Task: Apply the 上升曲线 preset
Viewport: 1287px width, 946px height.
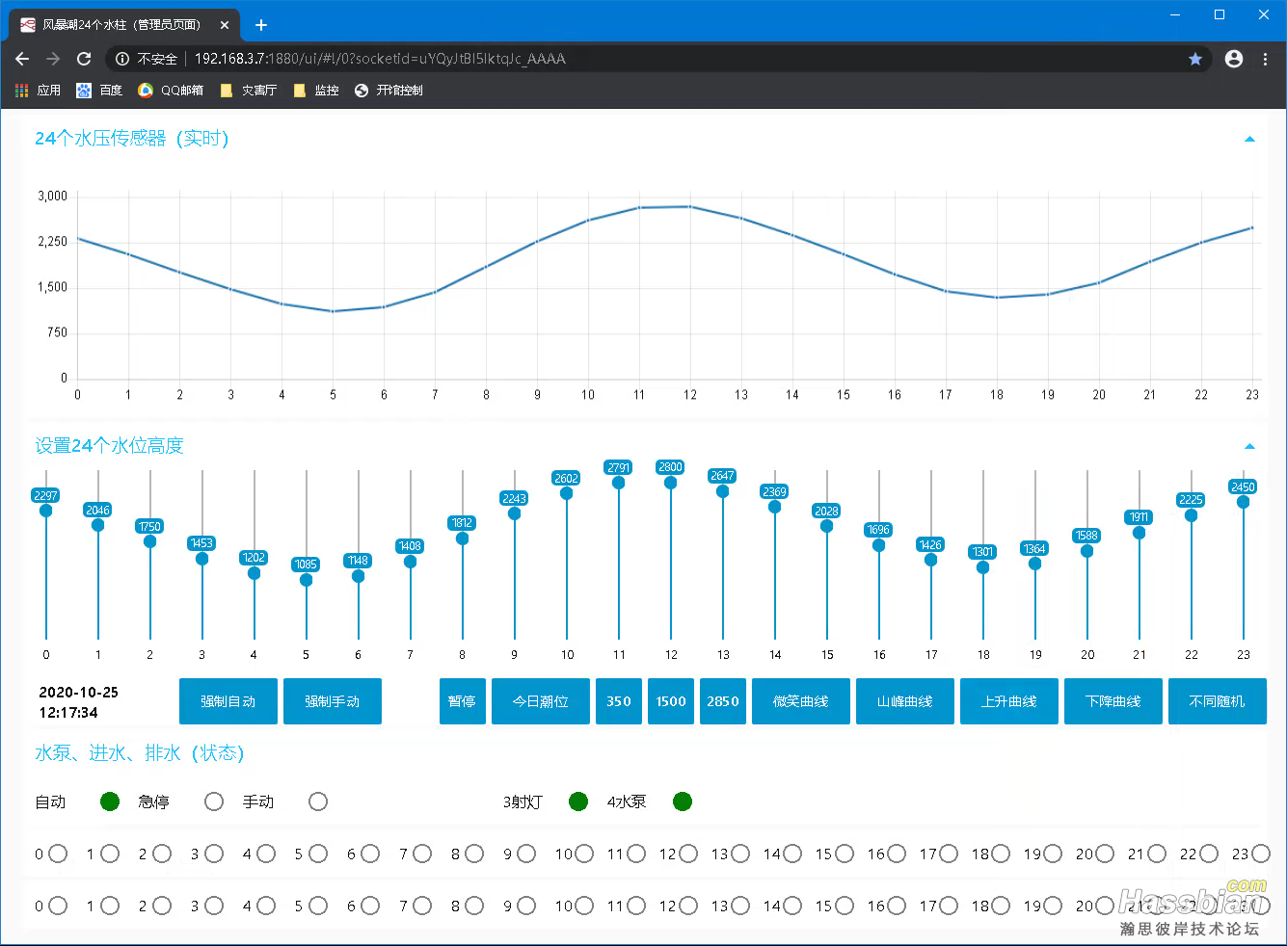Action: click(x=1009, y=701)
